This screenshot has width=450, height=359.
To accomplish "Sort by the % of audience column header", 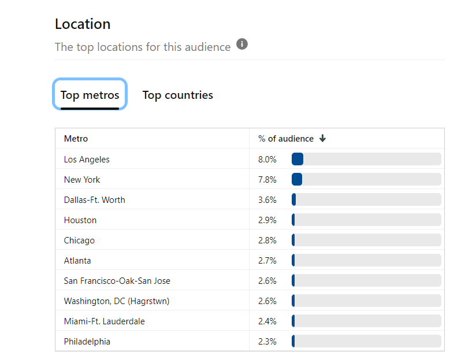I will (x=286, y=139).
